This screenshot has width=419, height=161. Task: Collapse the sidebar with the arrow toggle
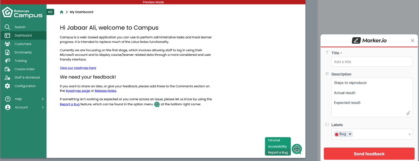click(x=50, y=12)
